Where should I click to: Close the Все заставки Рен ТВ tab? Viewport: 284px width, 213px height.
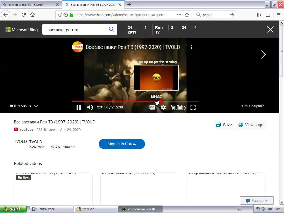click(x=120, y=5)
